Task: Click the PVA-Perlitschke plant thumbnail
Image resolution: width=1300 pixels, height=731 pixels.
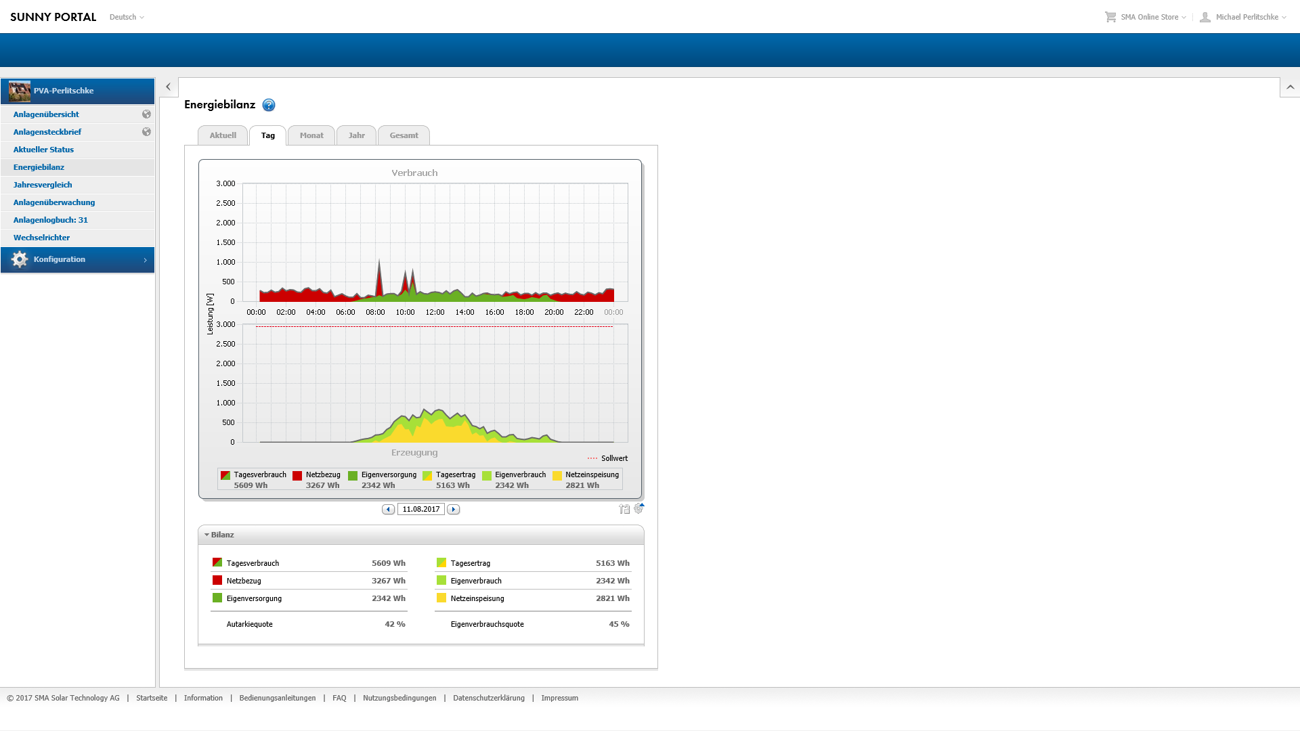Action: (x=20, y=91)
